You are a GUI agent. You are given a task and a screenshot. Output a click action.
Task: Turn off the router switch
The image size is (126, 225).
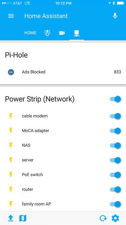[116, 189]
